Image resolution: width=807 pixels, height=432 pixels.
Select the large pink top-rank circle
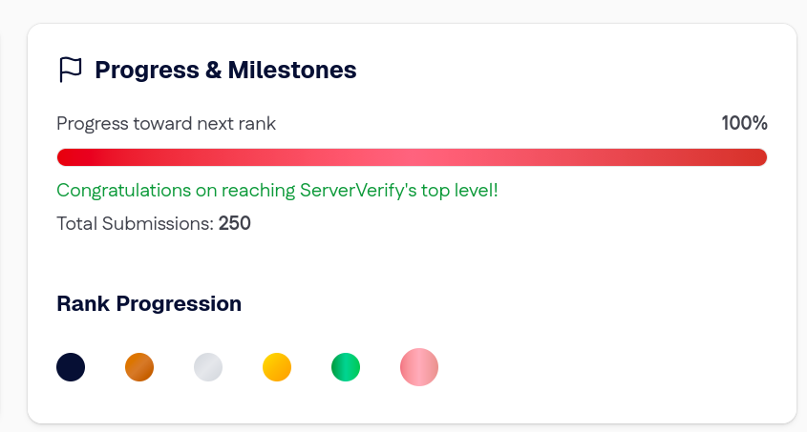click(x=419, y=367)
